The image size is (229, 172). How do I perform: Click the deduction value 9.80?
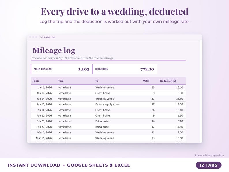point(180,121)
